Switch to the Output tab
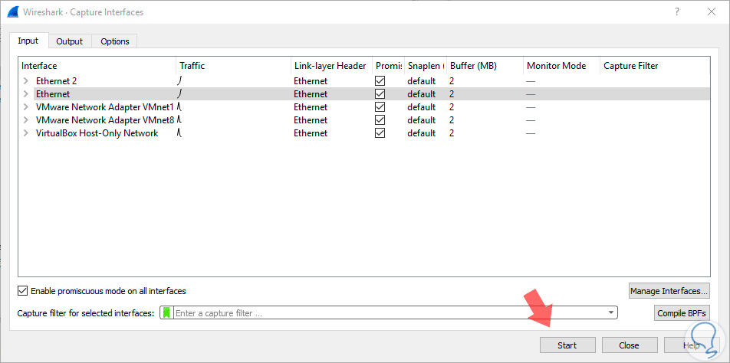730x363 pixels. click(70, 41)
